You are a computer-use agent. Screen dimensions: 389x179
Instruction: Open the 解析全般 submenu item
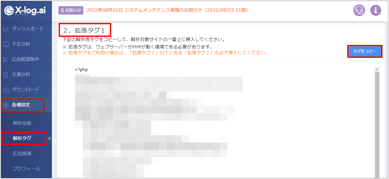22,123
